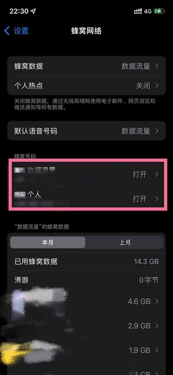The height and width of the screenshot is (375, 173).
Task: Open 个人热点 setting row
Action: (x=86, y=86)
